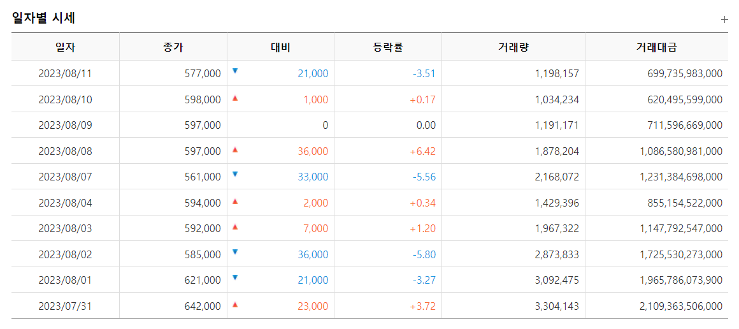This screenshot has height=329, width=739.
Task: Click the change rate -3.51
Action: pos(423,73)
